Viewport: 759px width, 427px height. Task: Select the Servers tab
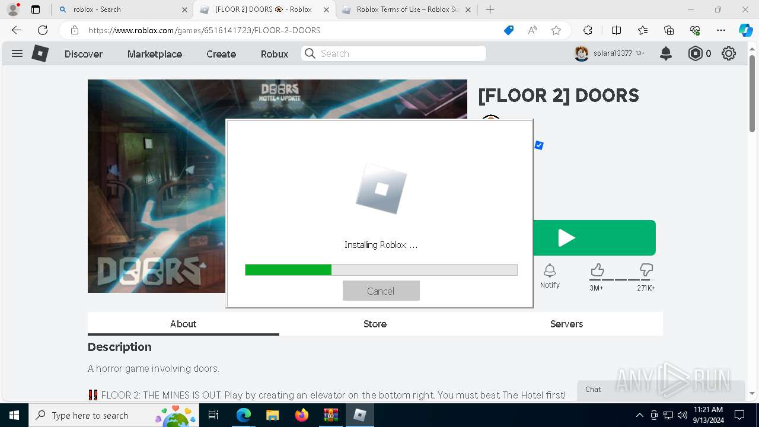point(566,324)
